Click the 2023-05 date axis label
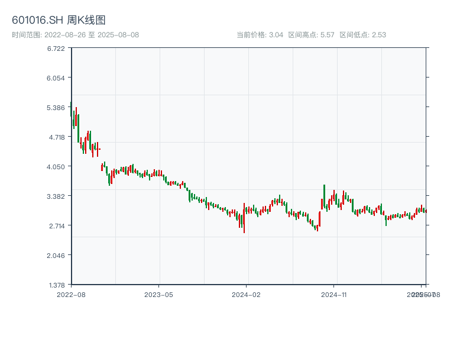Screen dimensions: 473x355 pos(158,294)
